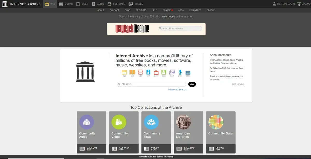Click the Upload arrow icon

pyautogui.click(x=299, y=4)
